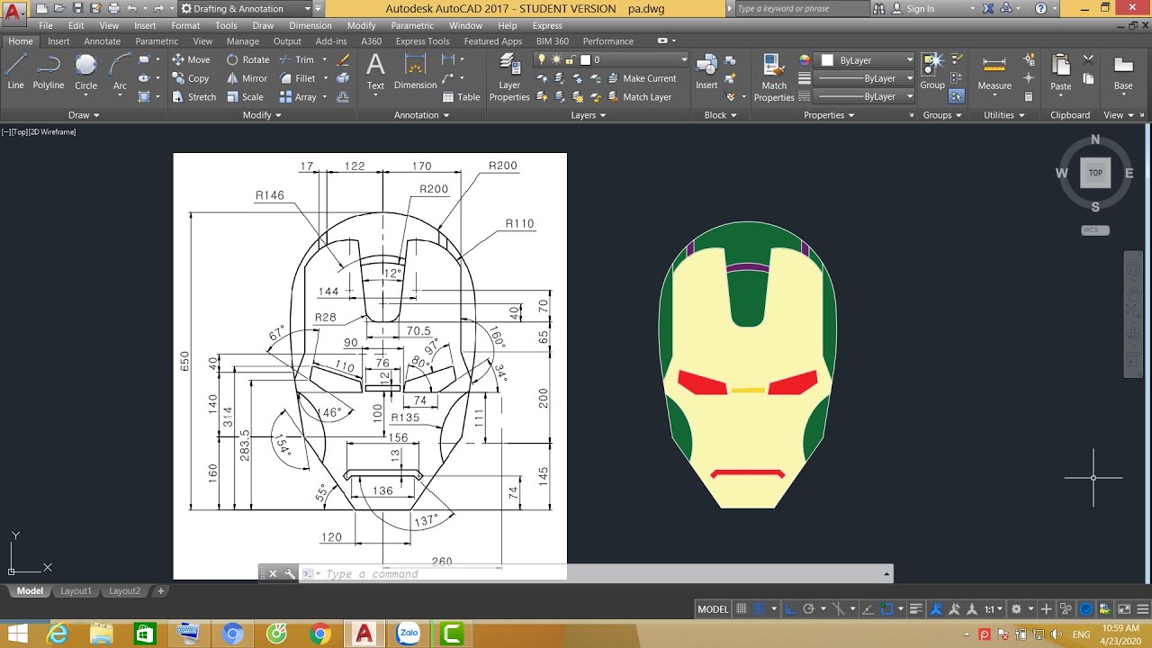Screen dimensions: 1152x648
Task: Expand the Annotation panel
Action: pos(422,115)
